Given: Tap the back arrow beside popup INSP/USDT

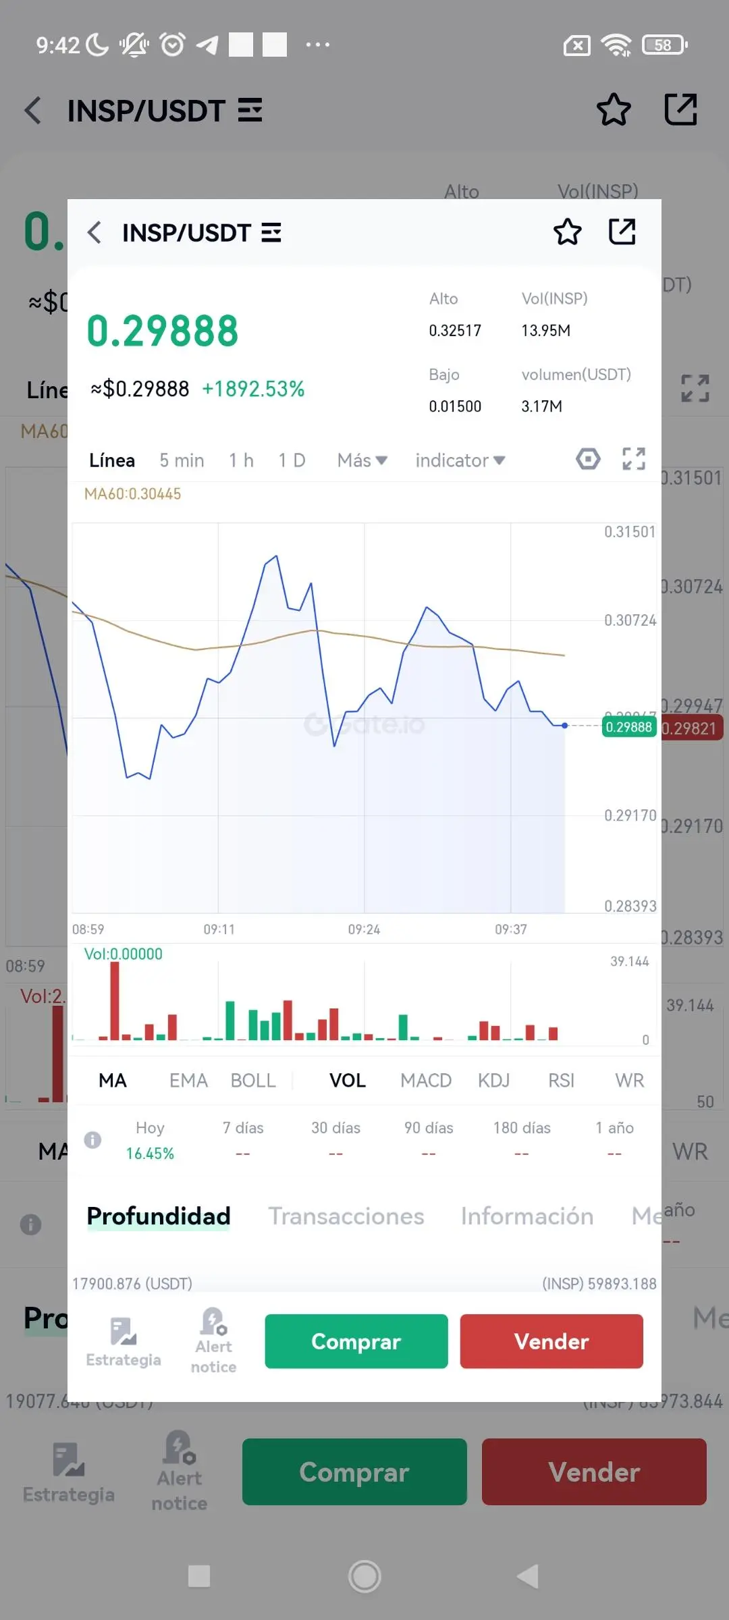Looking at the screenshot, I should (94, 233).
